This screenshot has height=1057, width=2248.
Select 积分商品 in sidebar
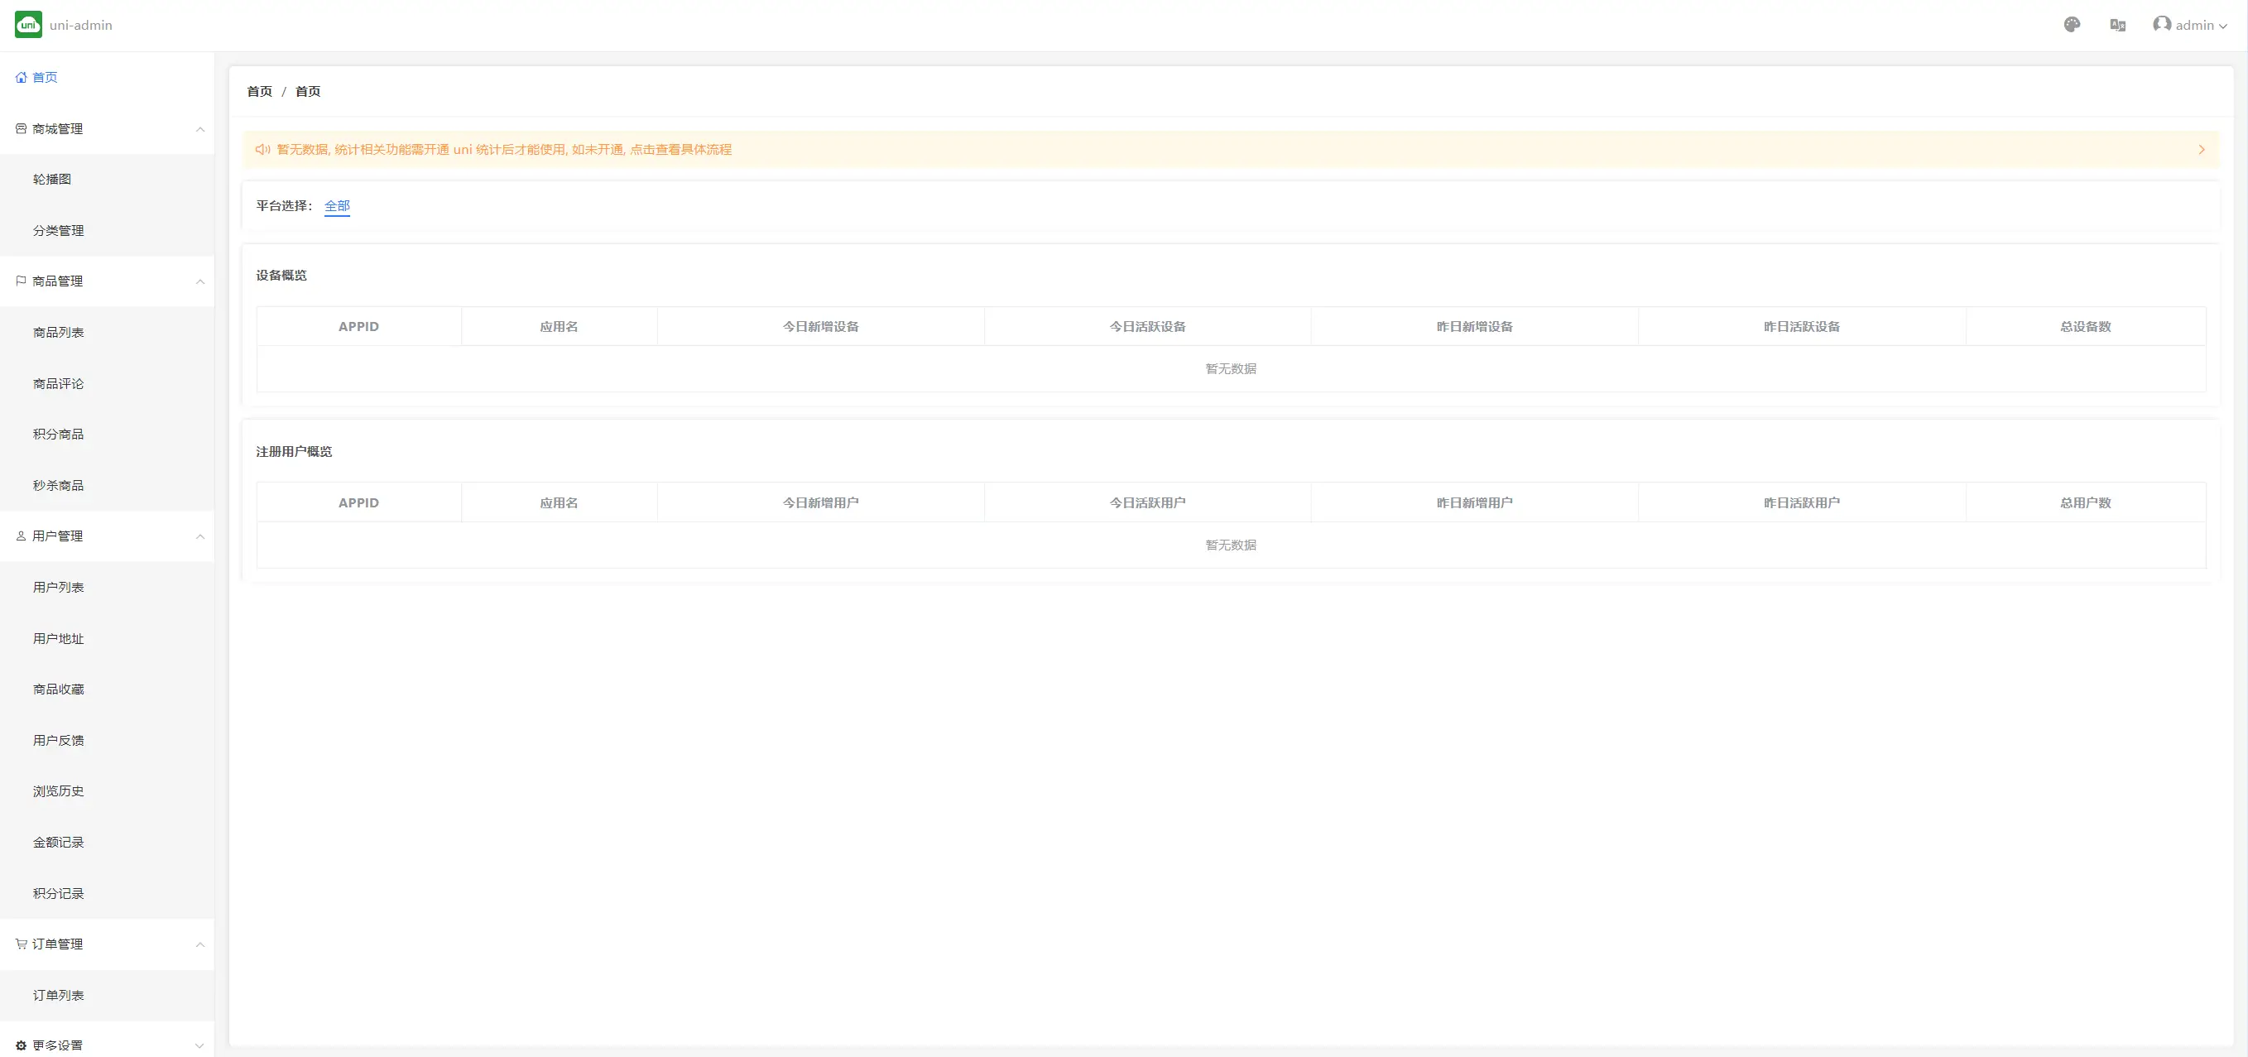coord(108,434)
